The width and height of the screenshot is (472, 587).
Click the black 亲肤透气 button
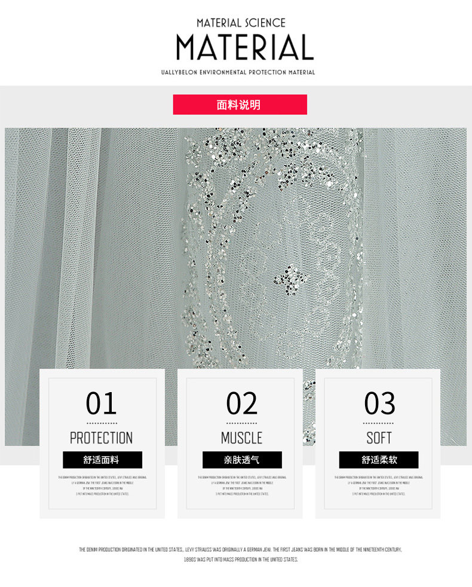pyautogui.click(x=242, y=460)
